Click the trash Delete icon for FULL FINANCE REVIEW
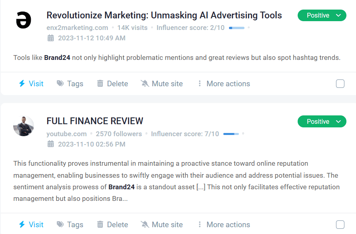Screen dimensions: 356x234 pos(100,224)
